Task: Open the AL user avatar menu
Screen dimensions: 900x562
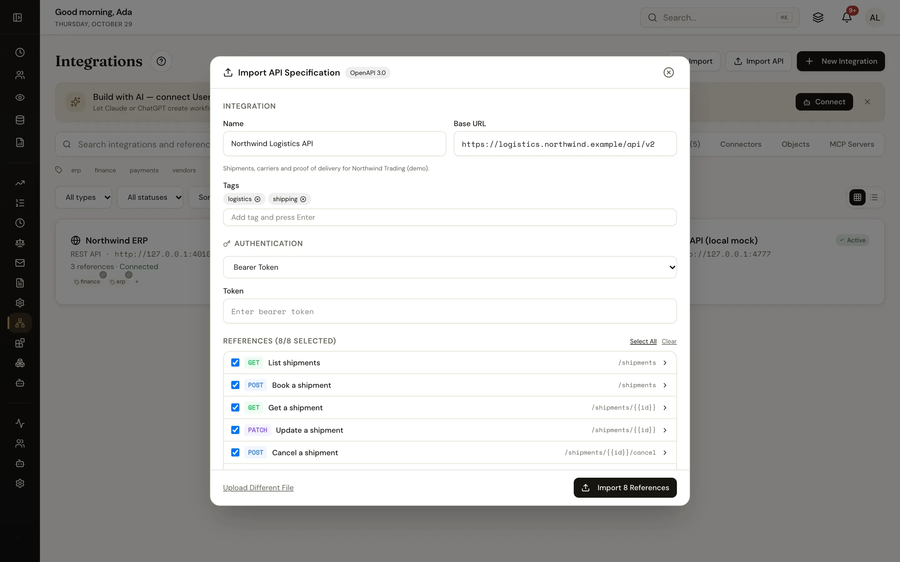Action: click(x=875, y=17)
